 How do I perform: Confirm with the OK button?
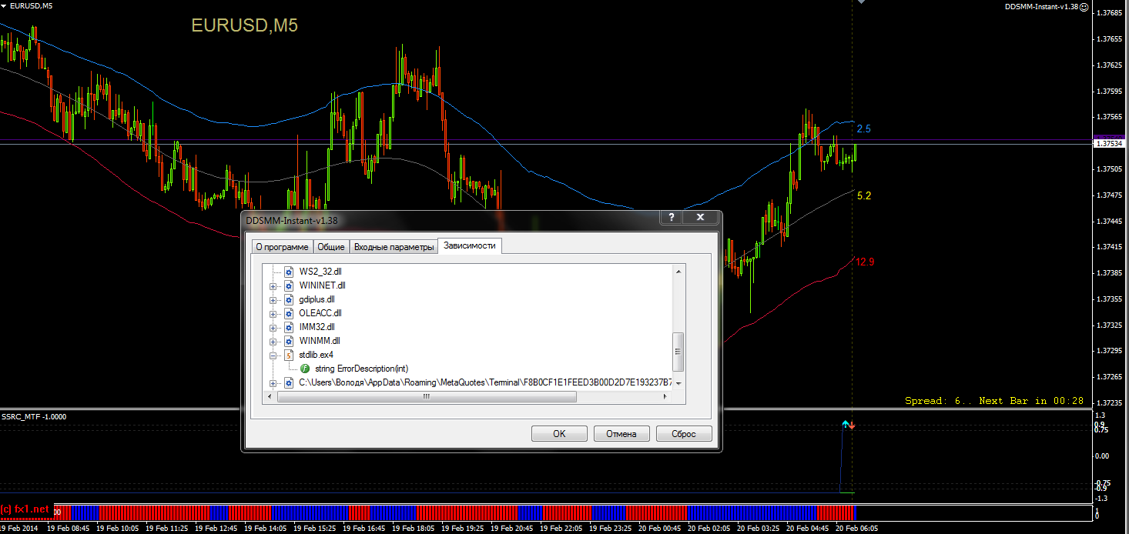[559, 434]
